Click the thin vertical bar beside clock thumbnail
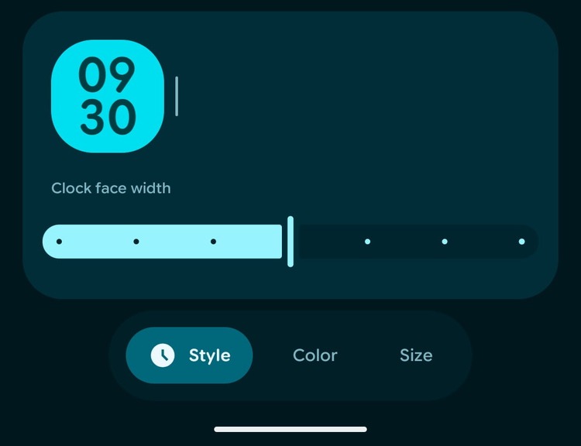The image size is (581, 446). (x=177, y=96)
